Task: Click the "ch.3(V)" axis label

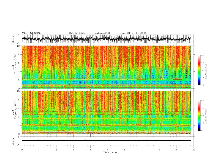Action: [x=13, y=141]
